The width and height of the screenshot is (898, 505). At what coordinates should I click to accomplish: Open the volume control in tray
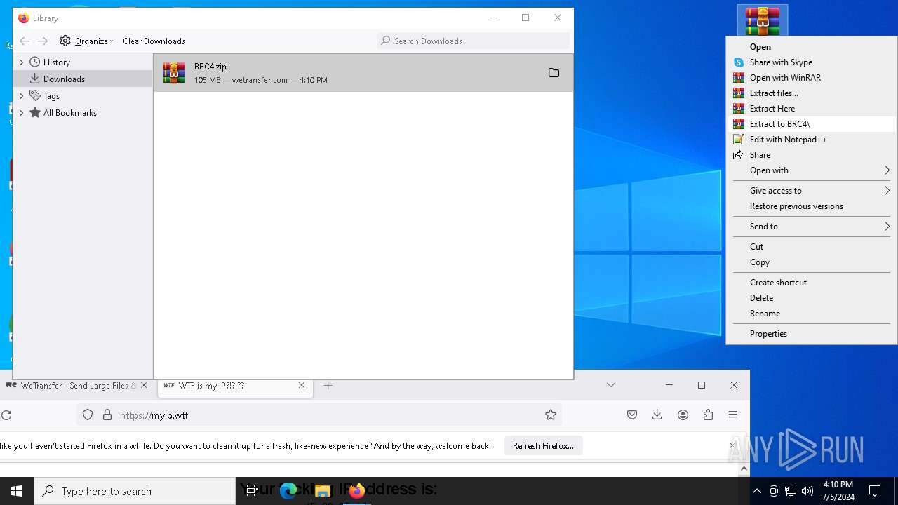point(807,491)
